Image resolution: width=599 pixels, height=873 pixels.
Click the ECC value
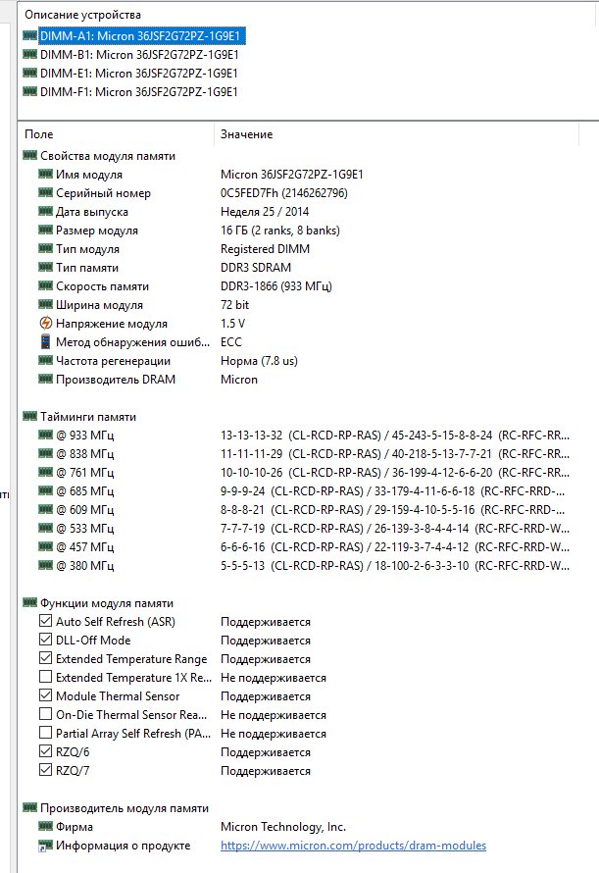(x=231, y=342)
